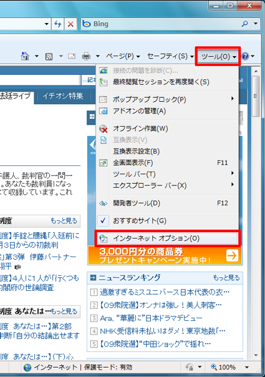Open the セーフティ(S) dropdown menu
Viewport: 265px width, 377px height.
171,56
